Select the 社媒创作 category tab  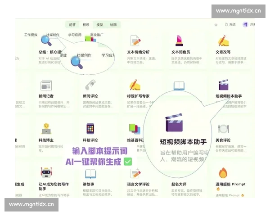pos(53,35)
